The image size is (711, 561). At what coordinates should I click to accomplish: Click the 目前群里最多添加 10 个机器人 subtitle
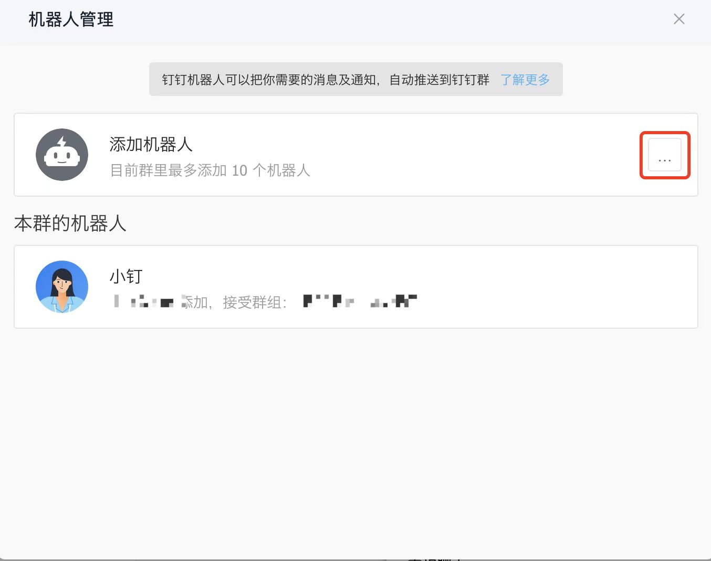click(x=210, y=170)
